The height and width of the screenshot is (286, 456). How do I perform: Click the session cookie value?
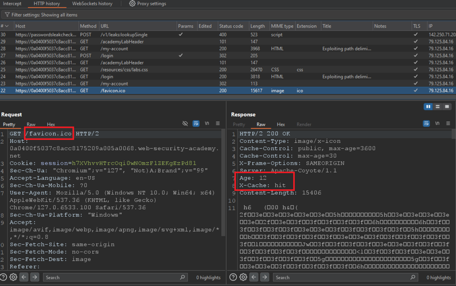pyautogui.click(x=134, y=163)
